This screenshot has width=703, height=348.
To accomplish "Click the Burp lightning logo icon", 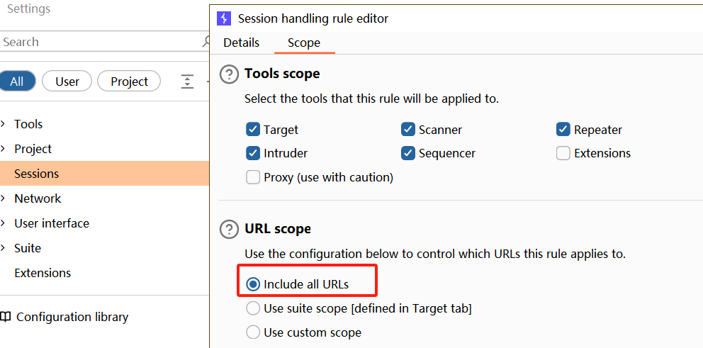I will pyautogui.click(x=224, y=18).
